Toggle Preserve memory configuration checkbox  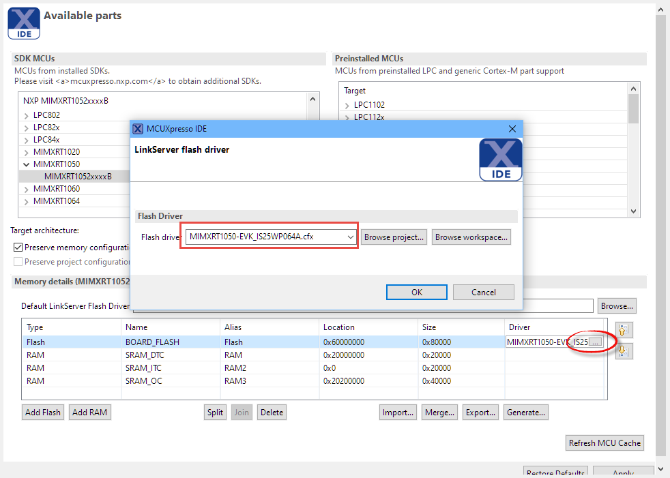(x=18, y=248)
